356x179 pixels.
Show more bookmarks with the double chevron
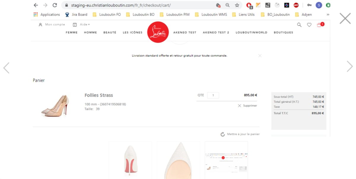pos(328,14)
